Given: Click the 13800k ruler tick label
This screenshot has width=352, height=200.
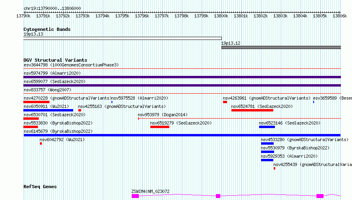Looking at the screenshot, I should coord(221,16).
